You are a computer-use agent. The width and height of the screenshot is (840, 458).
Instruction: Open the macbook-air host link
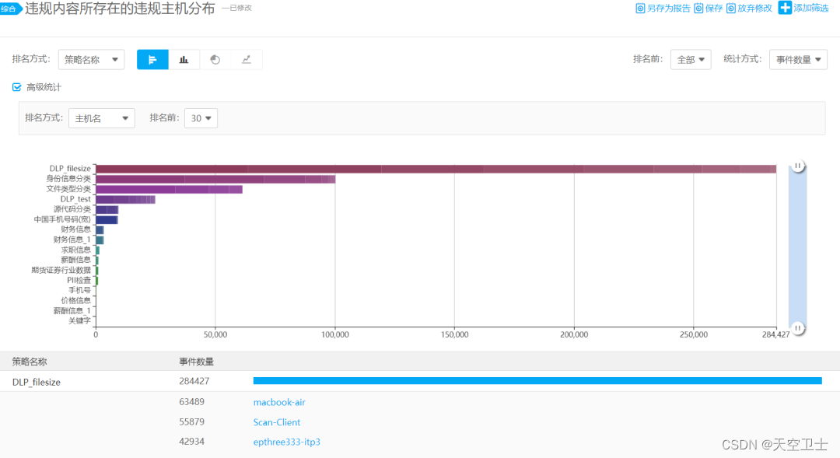(279, 402)
